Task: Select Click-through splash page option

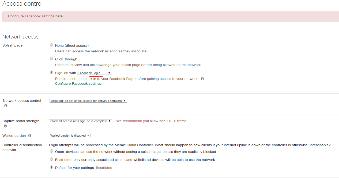Action: tap(51, 59)
